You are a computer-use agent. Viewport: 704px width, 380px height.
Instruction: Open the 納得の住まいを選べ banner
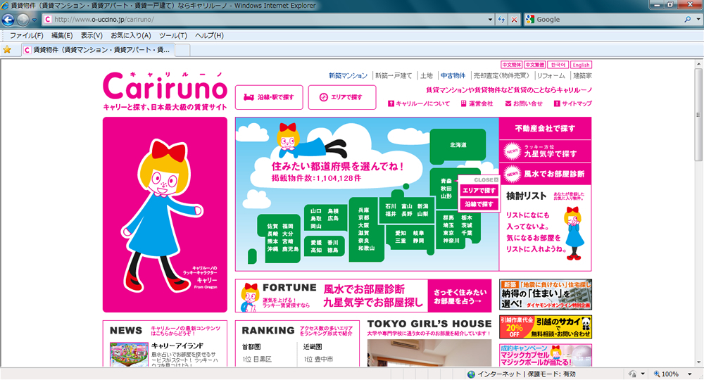coord(546,294)
